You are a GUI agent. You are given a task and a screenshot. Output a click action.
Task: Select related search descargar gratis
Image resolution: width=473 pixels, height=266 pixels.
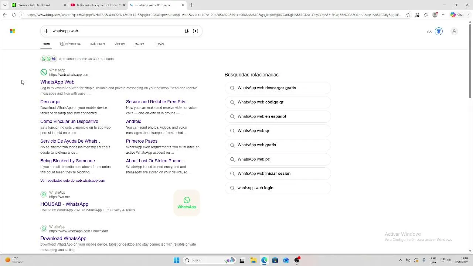[x=278, y=88]
